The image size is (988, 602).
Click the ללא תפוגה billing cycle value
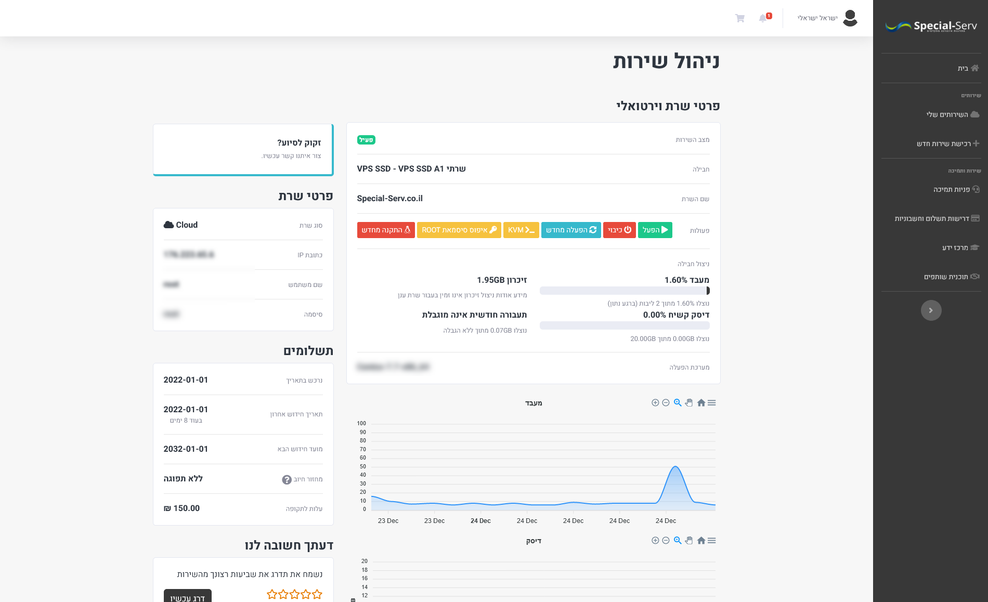point(183,479)
